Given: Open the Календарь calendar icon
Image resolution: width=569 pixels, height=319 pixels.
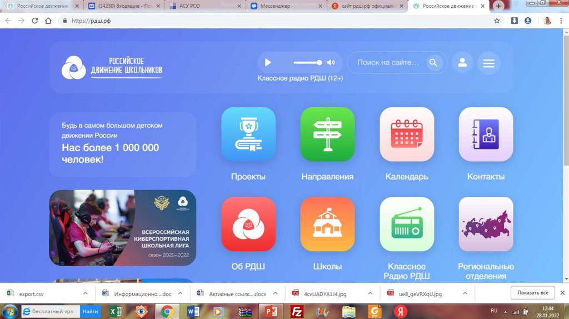Looking at the screenshot, I should point(407,134).
